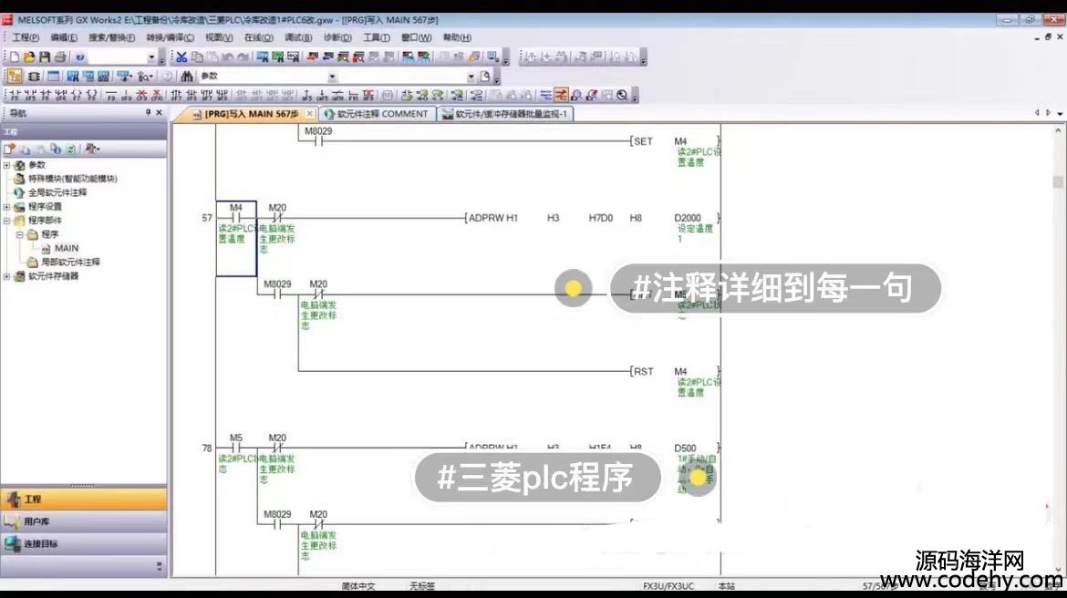
Task: Switch to the 软元件注释 COMMENT tab
Action: (x=377, y=114)
